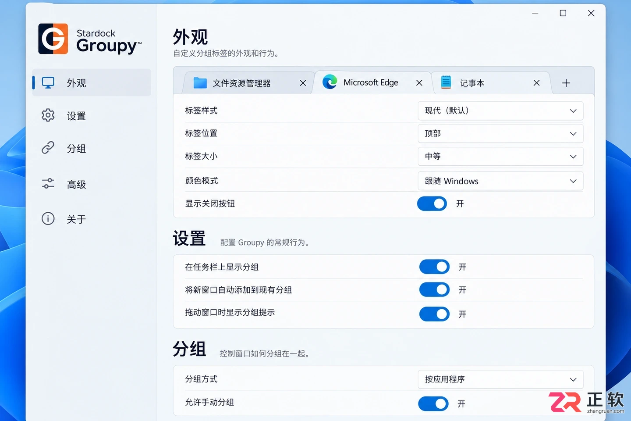Toggle the 显示关闭按钮 switch
Image resolution: width=631 pixels, height=421 pixels.
tap(432, 203)
